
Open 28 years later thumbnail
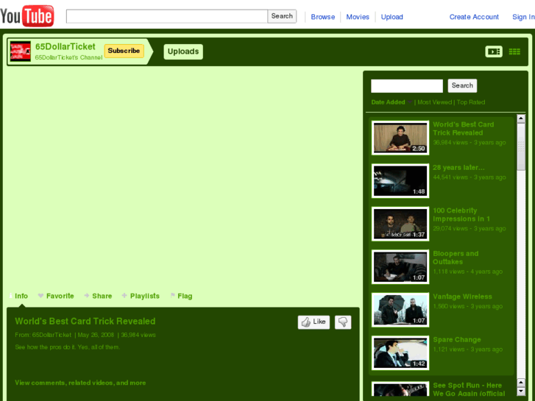tap(400, 180)
